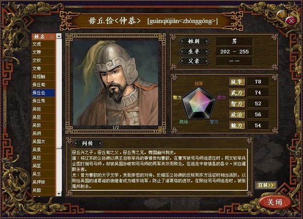Click the red 关闭 button
Image resolution: width=303 pixels, height=219 pixels.
coord(275,202)
